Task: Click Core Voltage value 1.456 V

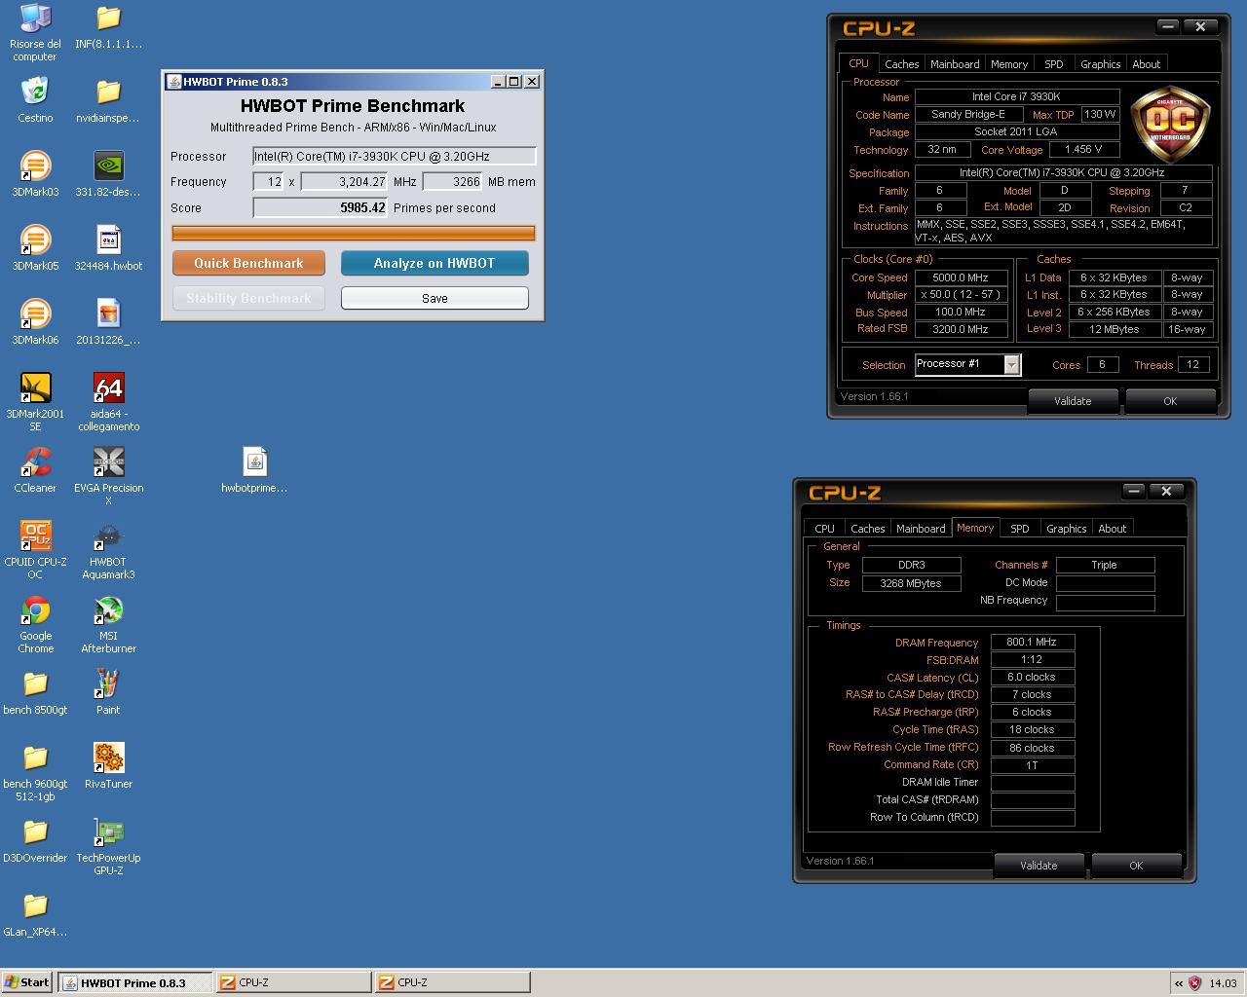Action: pos(1084,150)
